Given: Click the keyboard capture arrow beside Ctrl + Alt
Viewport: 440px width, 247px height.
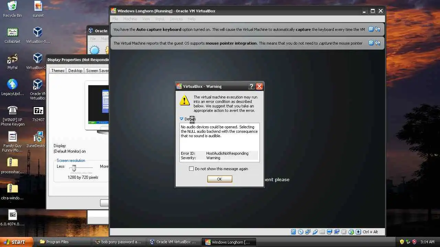Looking at the screenshot, I should click(x=358, y=232).
